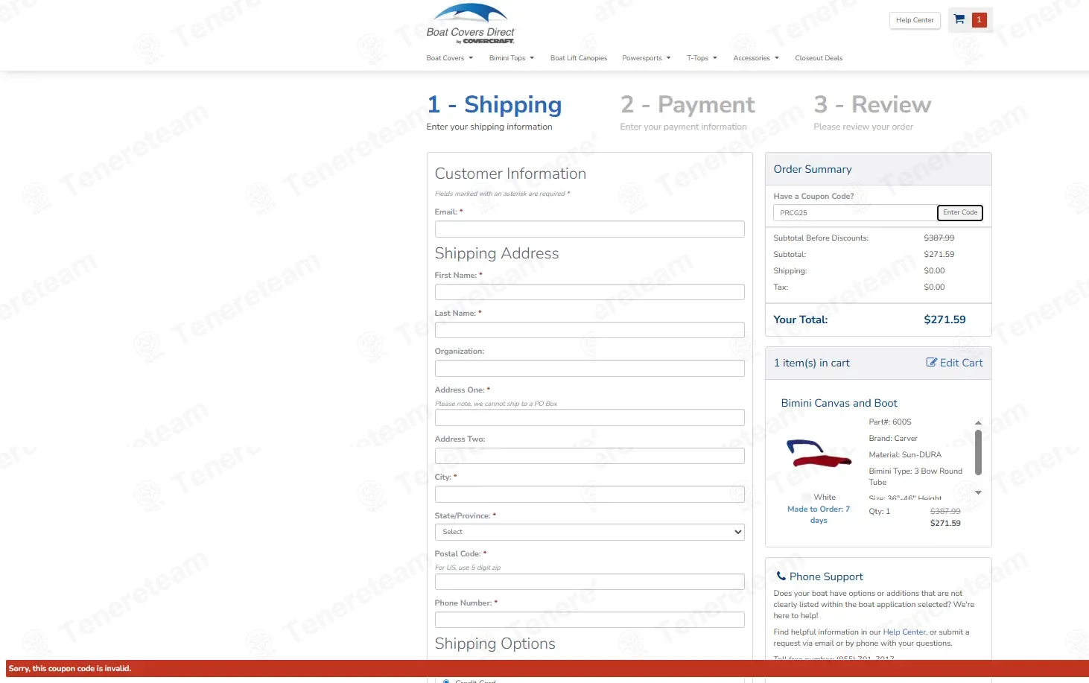Focus the Address Two input
Screen dimensions: 1089x683
tap(589, 456)
